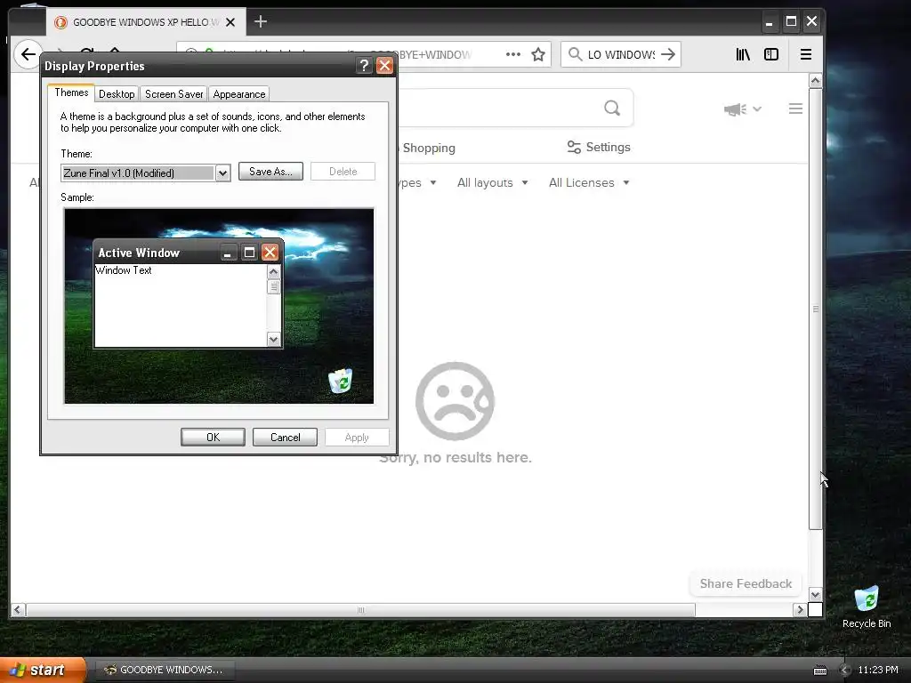
Task: Close the GOODBYE WINDOWS XP browser tab
Action: (230, 22)
